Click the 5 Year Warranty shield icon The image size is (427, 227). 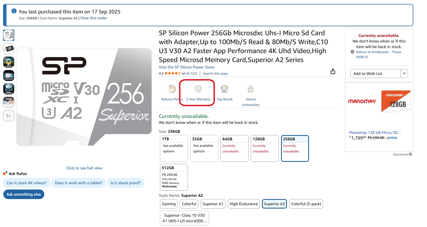[198, 89]
